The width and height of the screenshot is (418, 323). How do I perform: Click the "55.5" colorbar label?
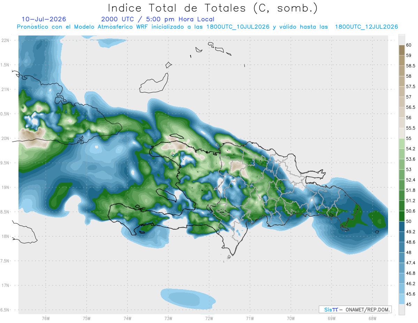click(410, 128)
